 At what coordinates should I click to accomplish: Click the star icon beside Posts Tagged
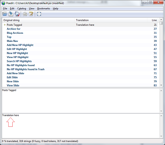pos(4,25)
